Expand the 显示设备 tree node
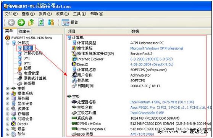Image resolution: width=213 pixels, height=138 pixels. [x=8, y=104]
